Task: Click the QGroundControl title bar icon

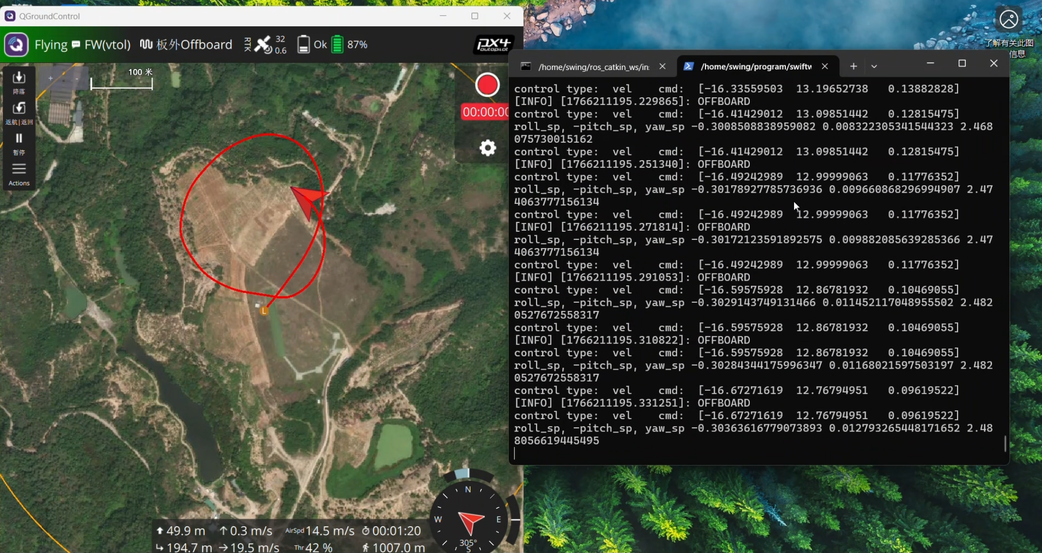Action: pyautogui.click(x=10, y=16)
